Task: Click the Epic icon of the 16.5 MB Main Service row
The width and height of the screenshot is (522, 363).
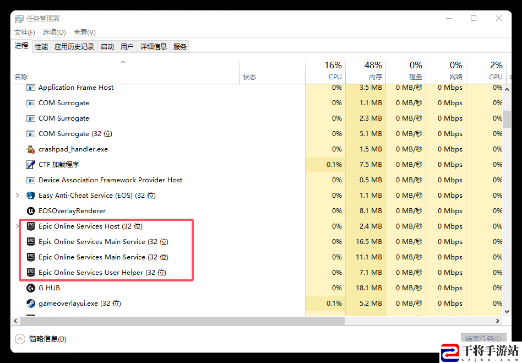Action: point(31,241)
